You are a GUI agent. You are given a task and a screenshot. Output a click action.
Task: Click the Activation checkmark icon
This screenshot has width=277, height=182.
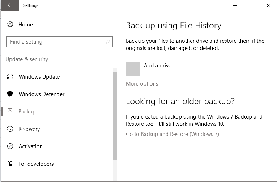(x=10, y=146)
